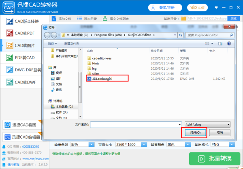
Task: Open the 迅捷CAD看图 viewer icon
Action: (7, 125)
